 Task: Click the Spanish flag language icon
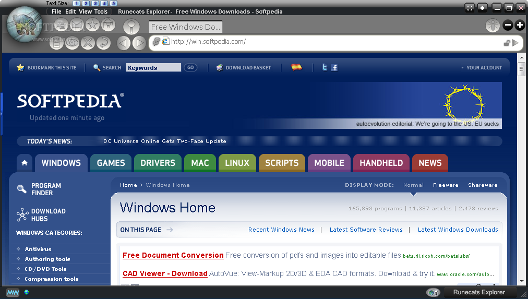point(297,67)
